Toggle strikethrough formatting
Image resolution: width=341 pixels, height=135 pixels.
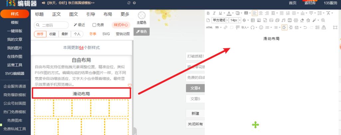point(244,20)
